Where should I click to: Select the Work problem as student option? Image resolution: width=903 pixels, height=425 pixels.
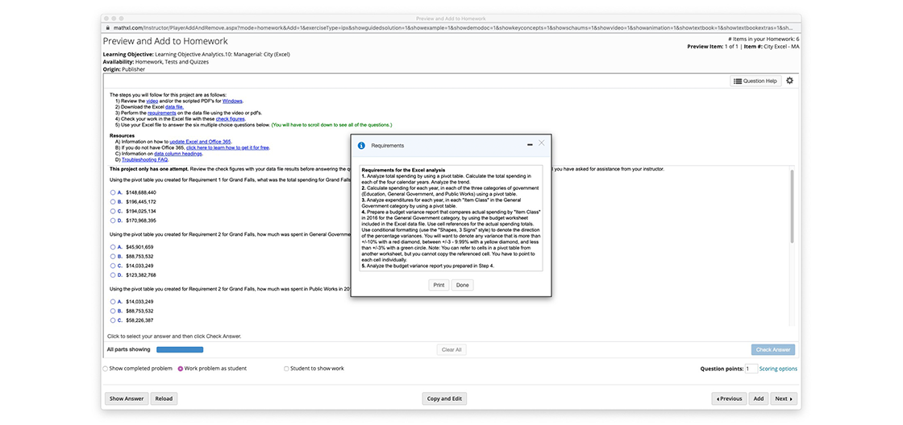pyautogui.click(x=180, y=369)
